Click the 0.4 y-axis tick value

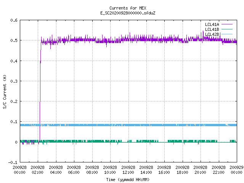coord(14,61)
